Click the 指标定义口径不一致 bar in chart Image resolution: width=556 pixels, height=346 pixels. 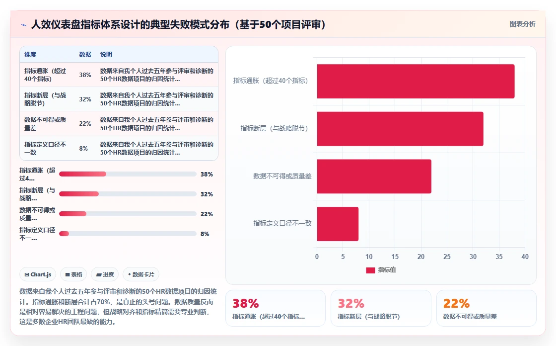(x=338, y=224)
